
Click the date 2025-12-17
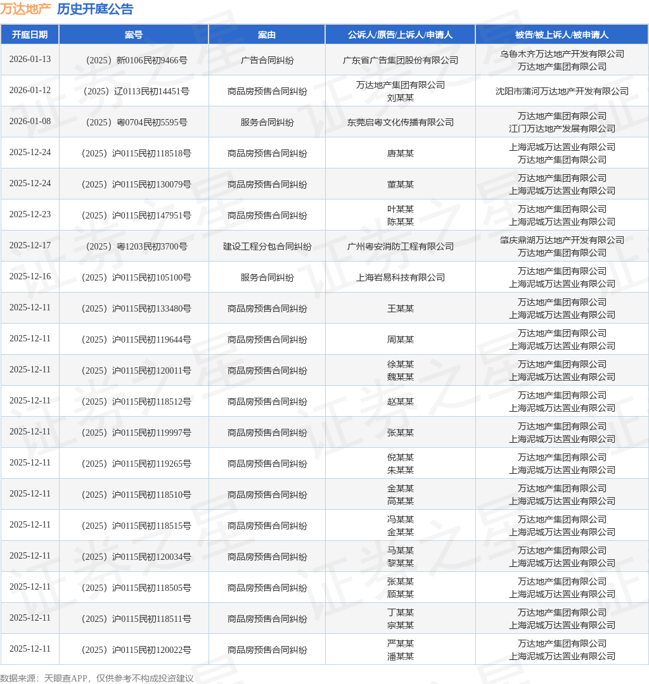(x=30, y=245)
